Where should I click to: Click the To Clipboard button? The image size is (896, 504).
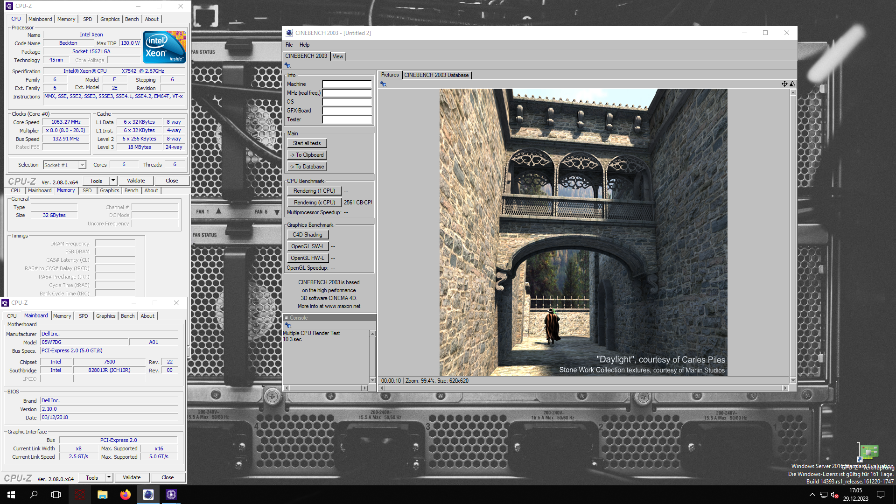coord(307,155)
